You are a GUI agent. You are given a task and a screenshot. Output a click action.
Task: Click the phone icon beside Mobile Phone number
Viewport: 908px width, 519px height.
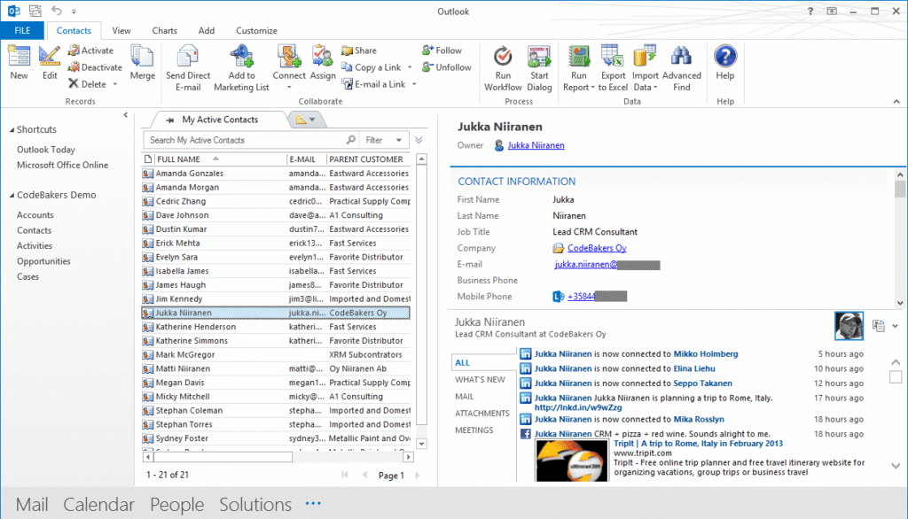(558, 296)
